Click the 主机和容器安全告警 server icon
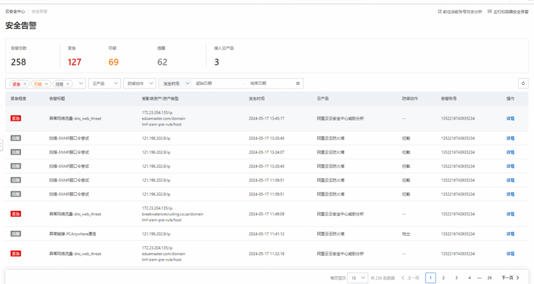 point(489,12)
